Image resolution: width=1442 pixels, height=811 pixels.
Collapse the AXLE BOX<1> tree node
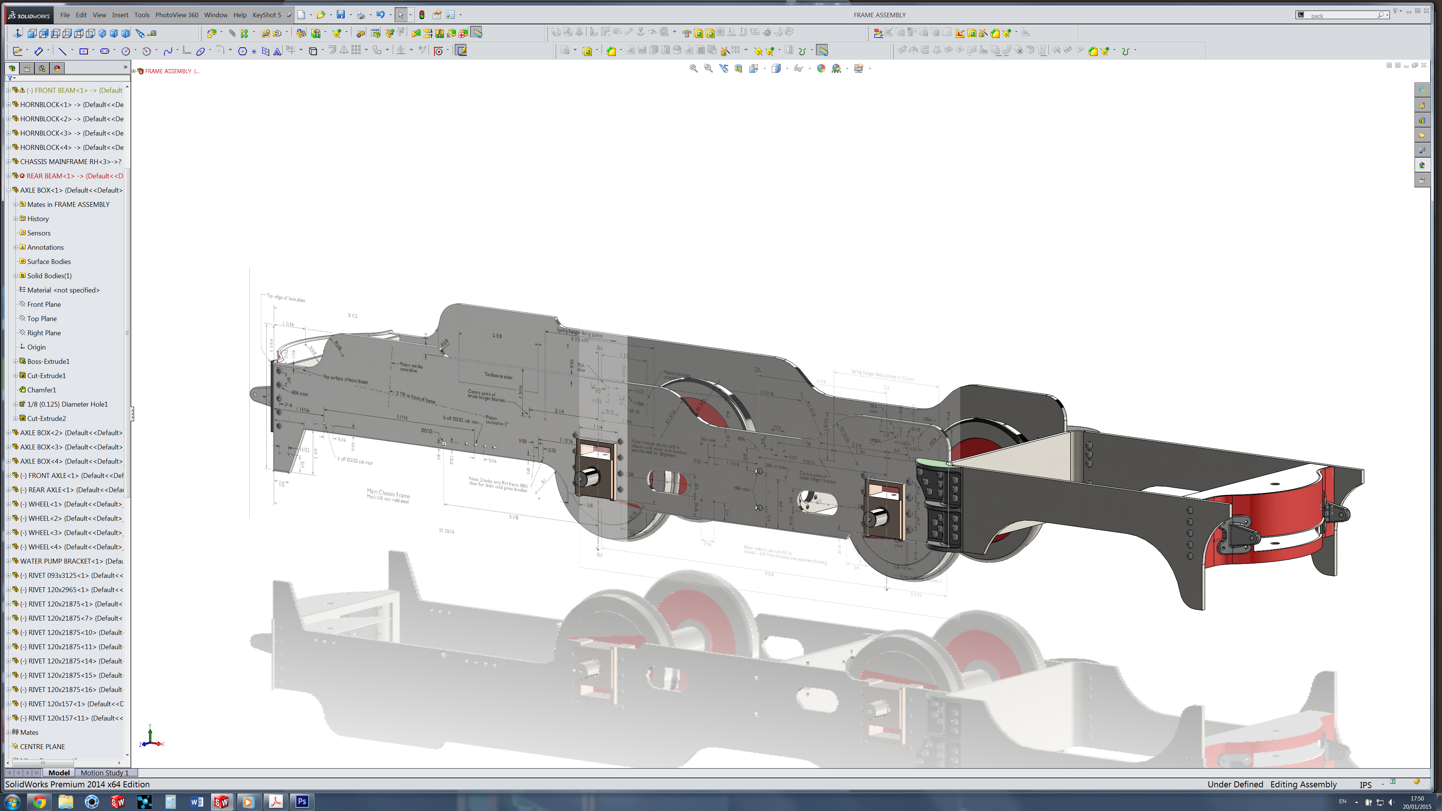pos(8,190)
